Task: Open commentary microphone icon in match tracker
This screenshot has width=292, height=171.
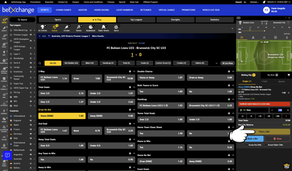Action: coord(287,37)
